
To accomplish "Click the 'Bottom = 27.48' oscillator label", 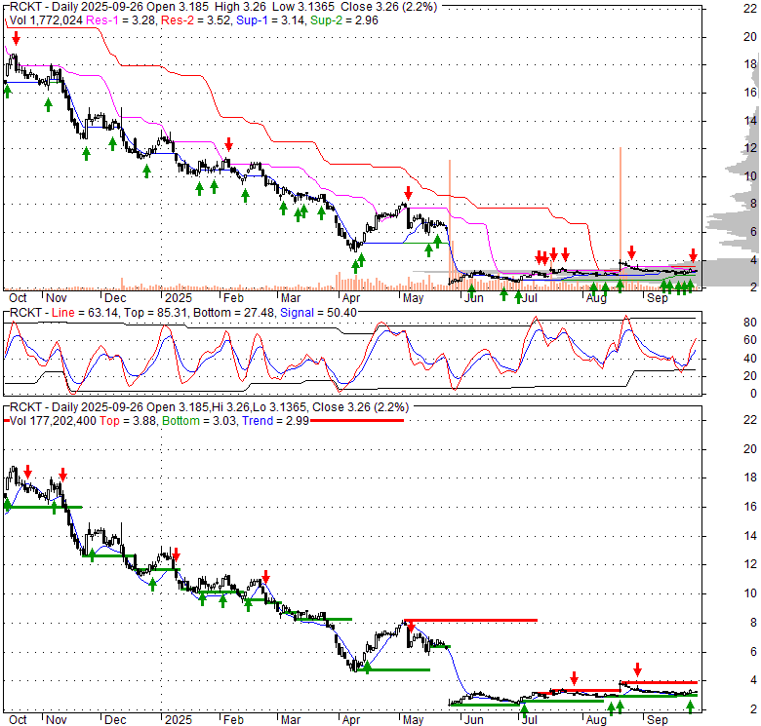I will tap(233, 313).
